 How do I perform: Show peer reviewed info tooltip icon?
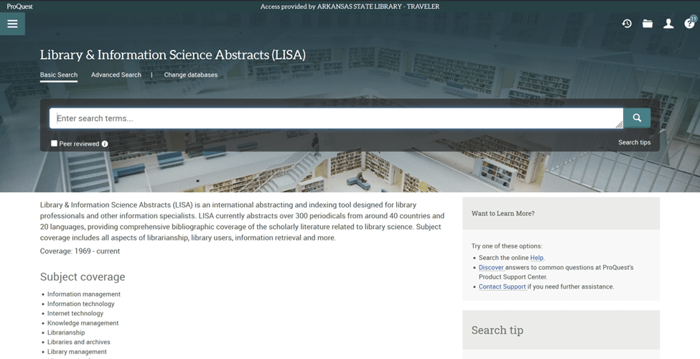click(105, 144)
